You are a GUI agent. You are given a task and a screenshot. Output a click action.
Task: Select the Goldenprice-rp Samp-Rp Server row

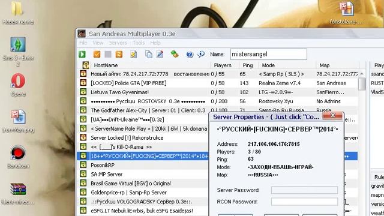pyautogui.click(x=143, y=192)
